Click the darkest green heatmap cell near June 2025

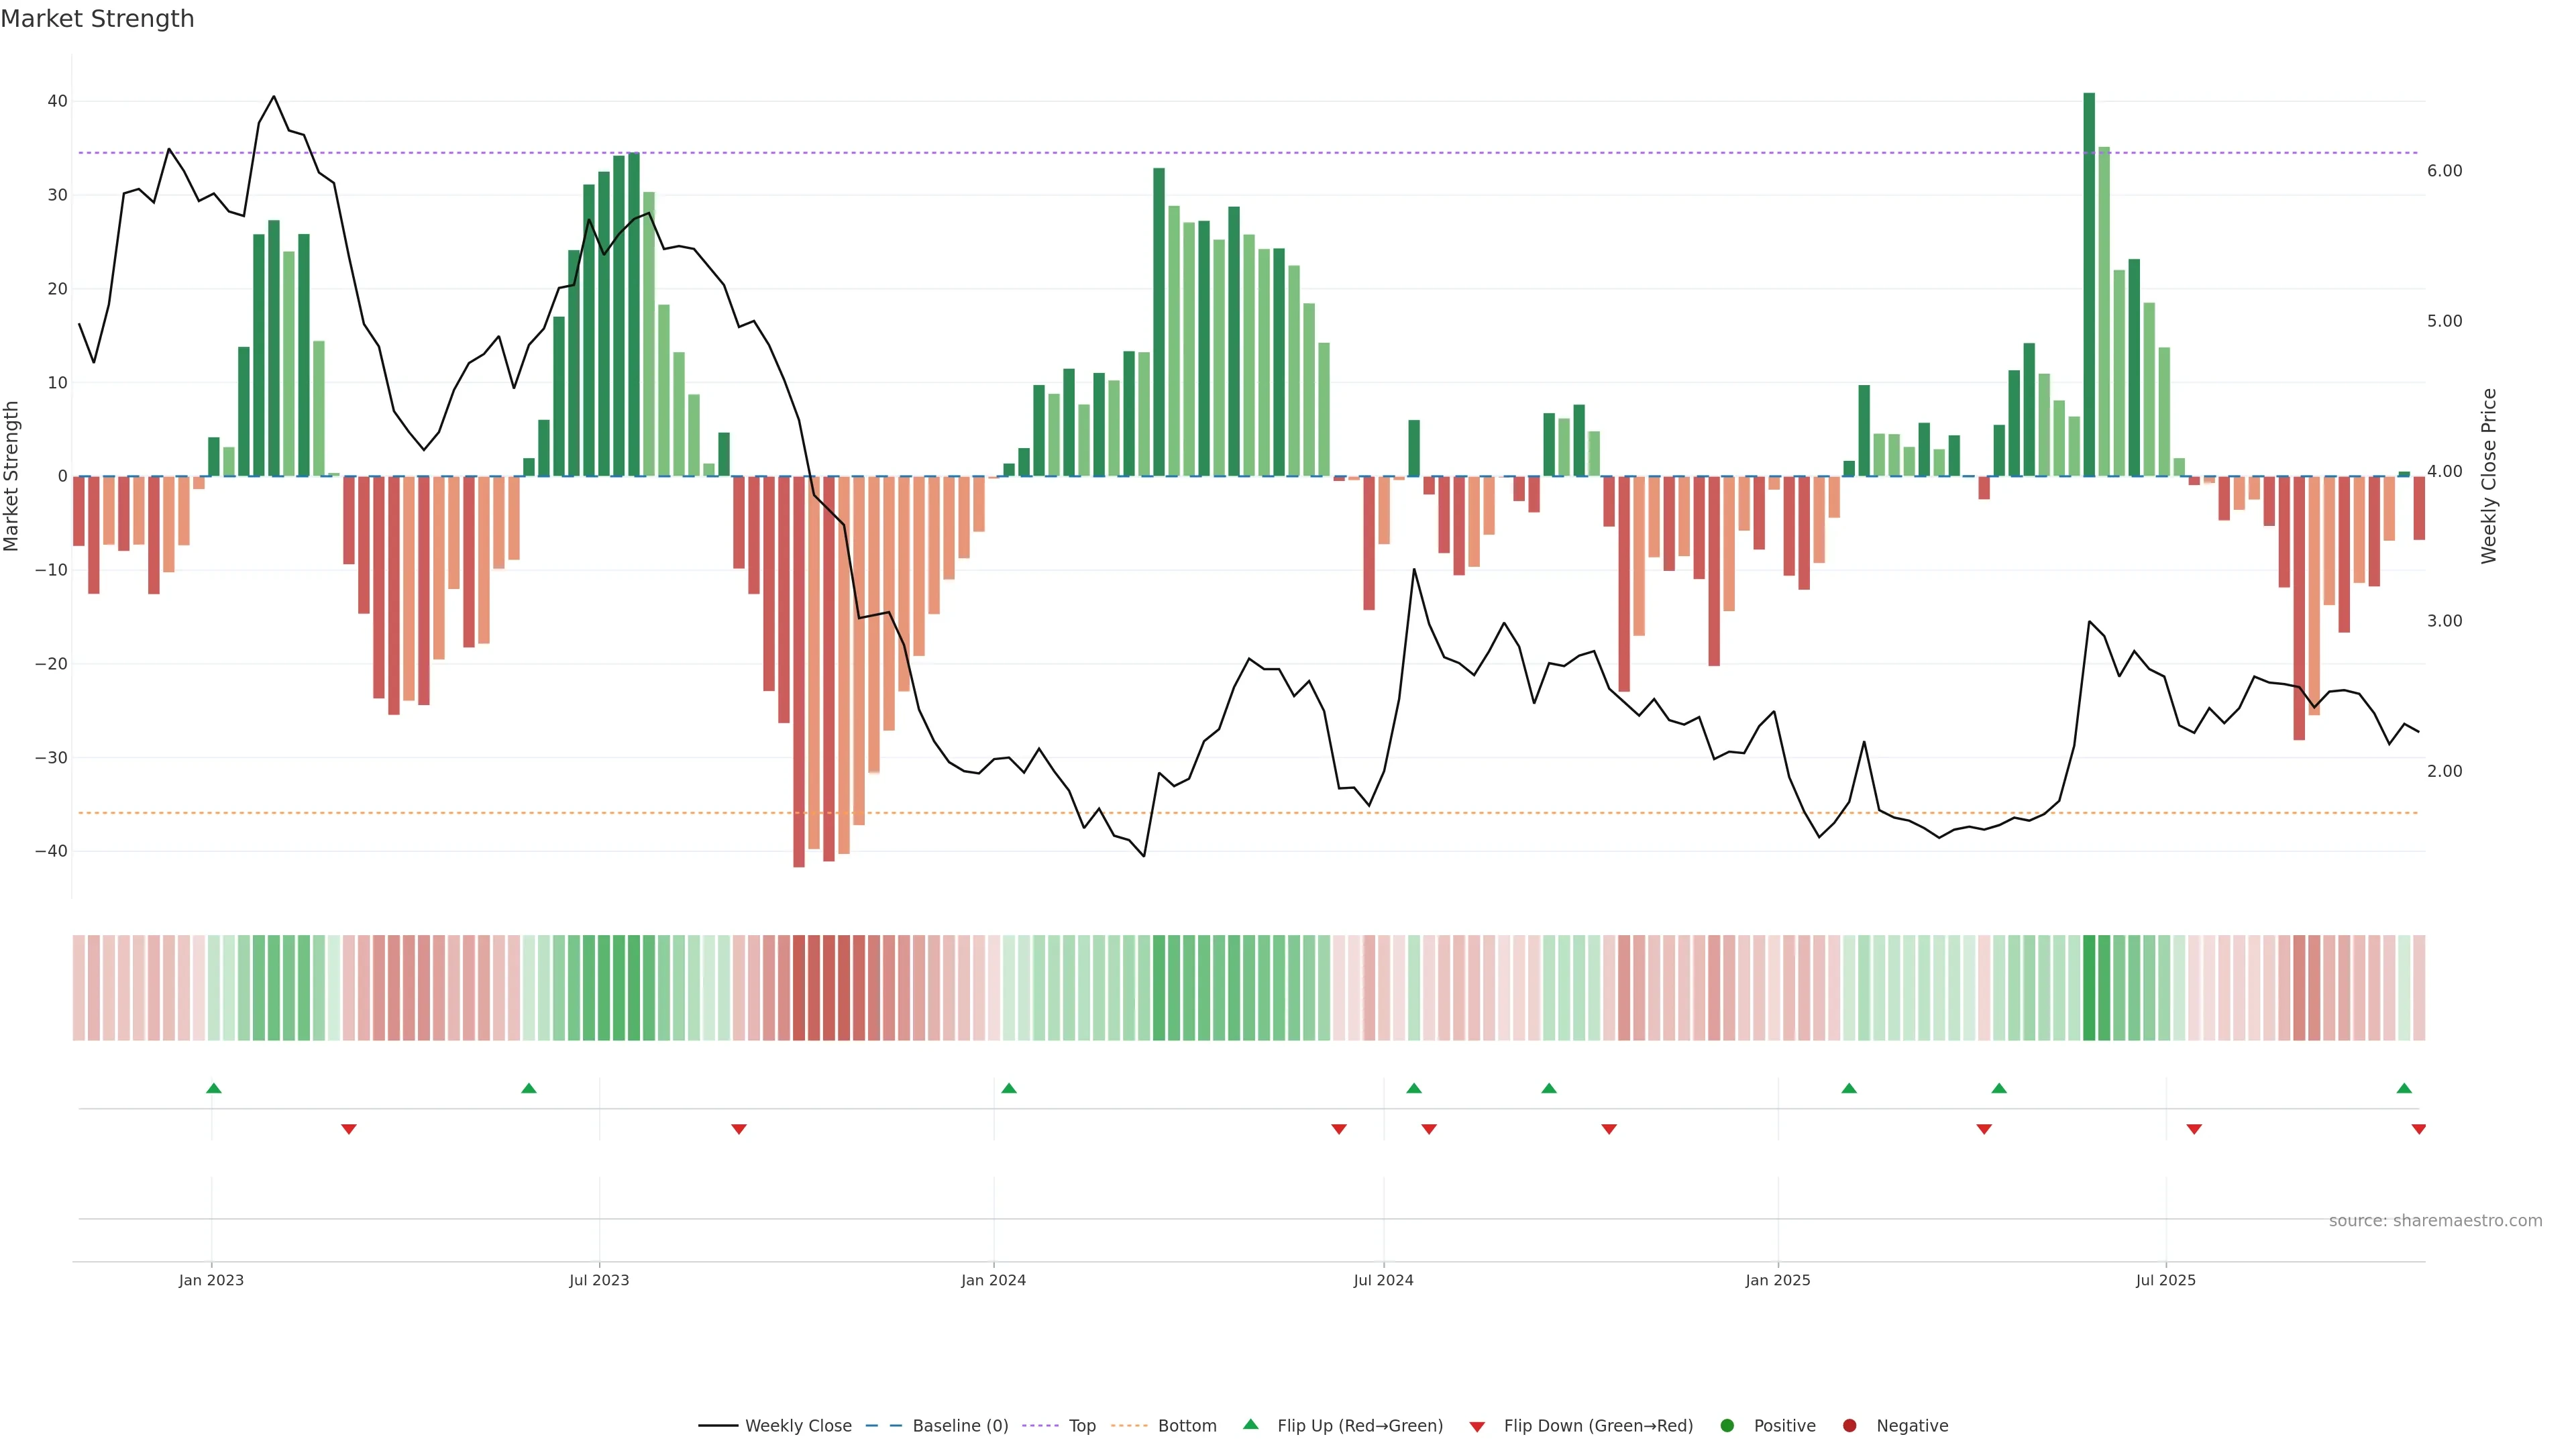(2089, 987)
